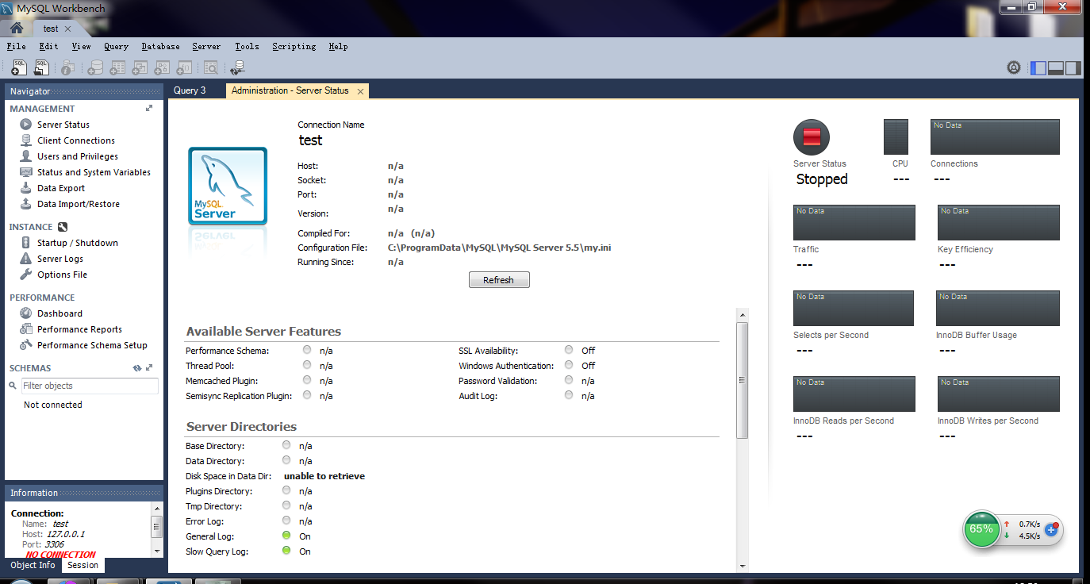Close the Administration - Server Status tab
This screenshot has width=1090, height=584.
[360, 91]
